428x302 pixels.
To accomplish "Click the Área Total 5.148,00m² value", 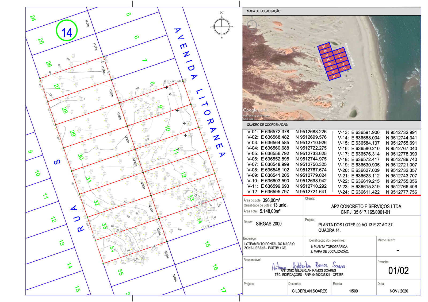I will click(x=270, y=211).
